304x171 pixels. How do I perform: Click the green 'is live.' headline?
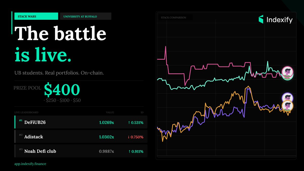point(43,55)
